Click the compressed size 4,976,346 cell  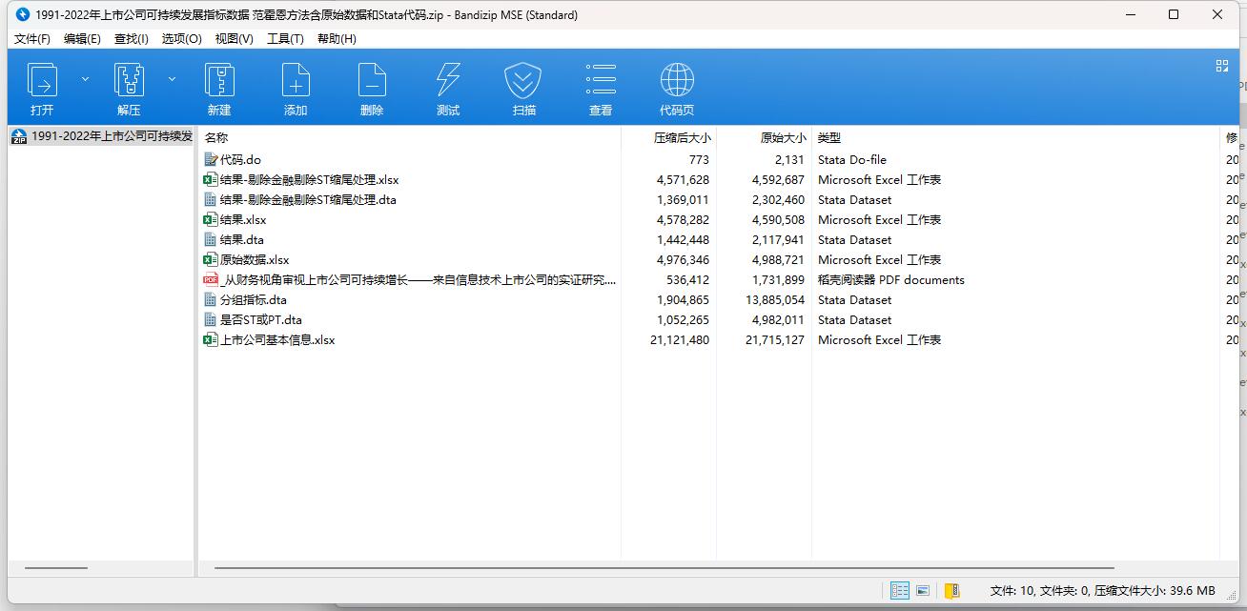click(x=683, y=260)
